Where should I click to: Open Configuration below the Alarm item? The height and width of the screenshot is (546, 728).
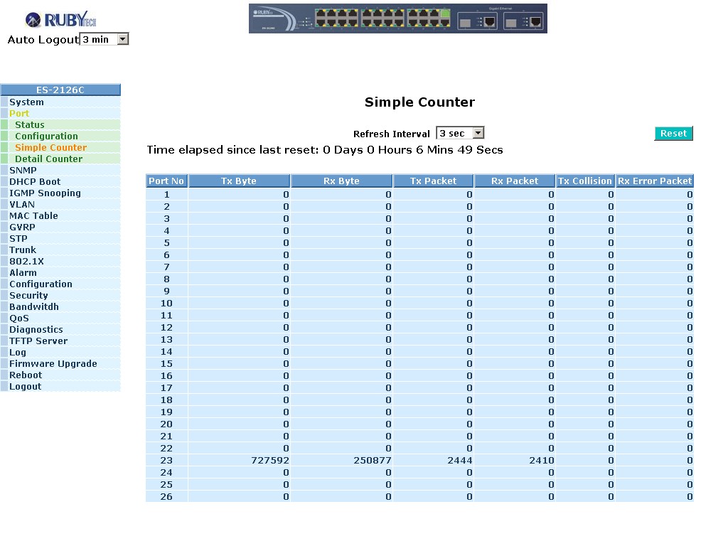point(41,284)
